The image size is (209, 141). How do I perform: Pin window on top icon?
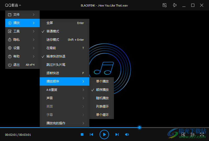[x=175, y=5]
